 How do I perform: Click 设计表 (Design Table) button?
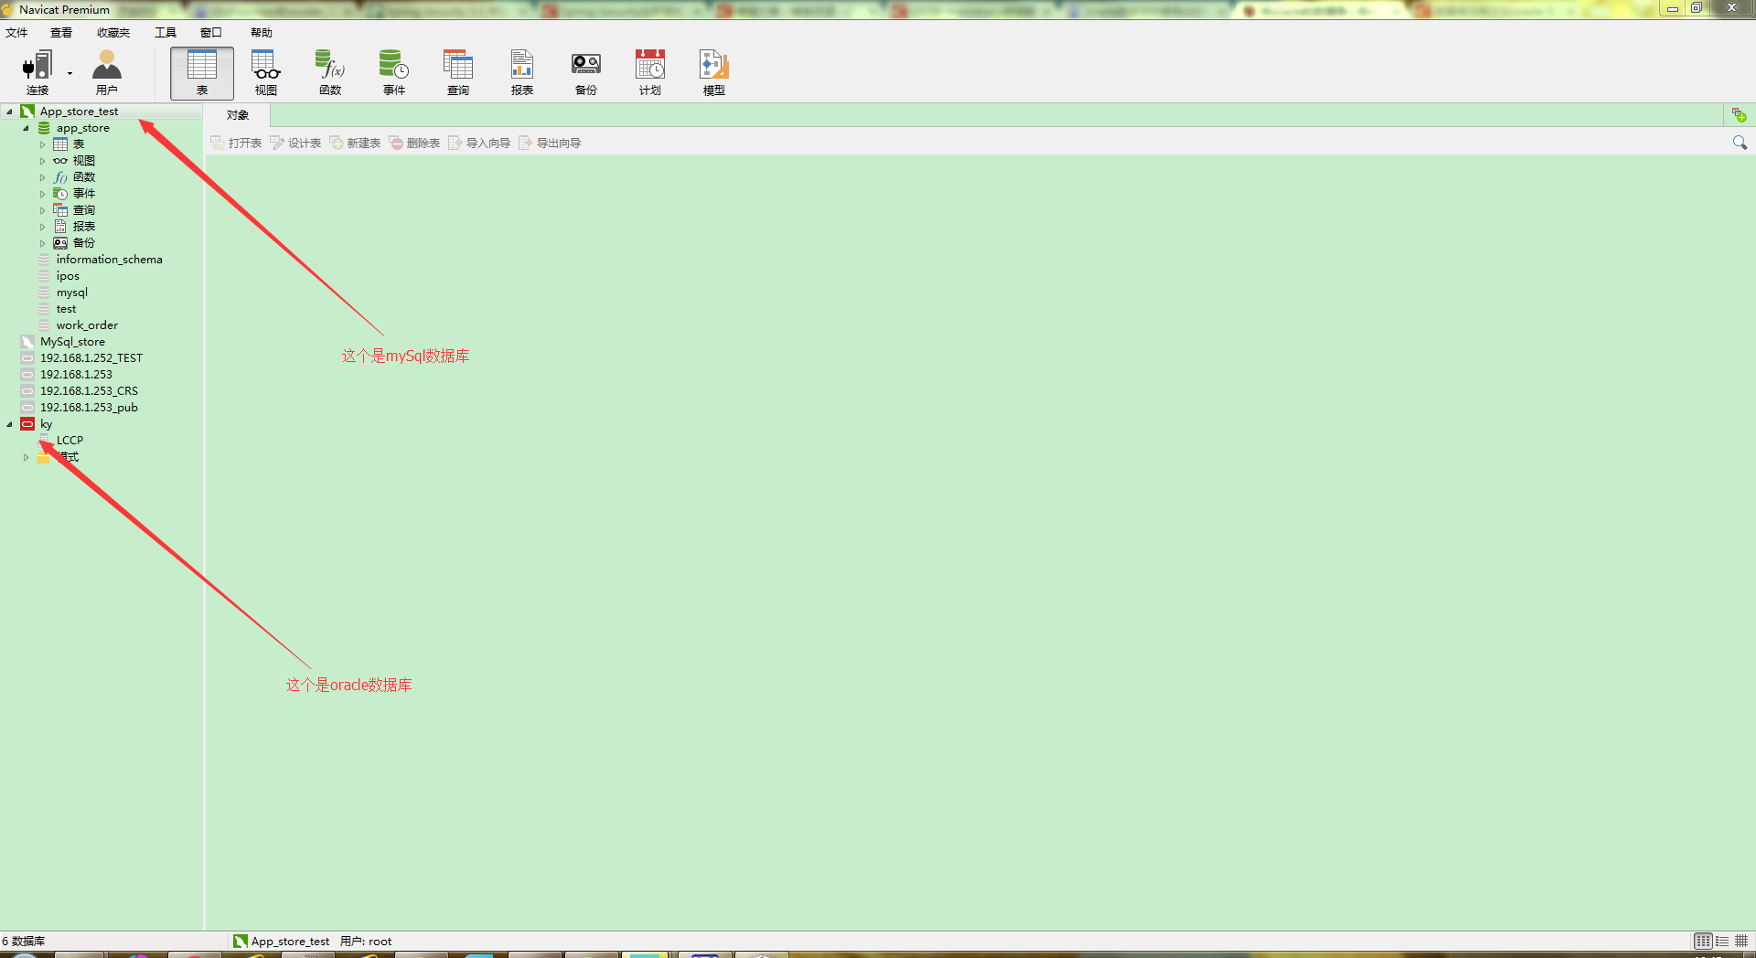point(295,143)
